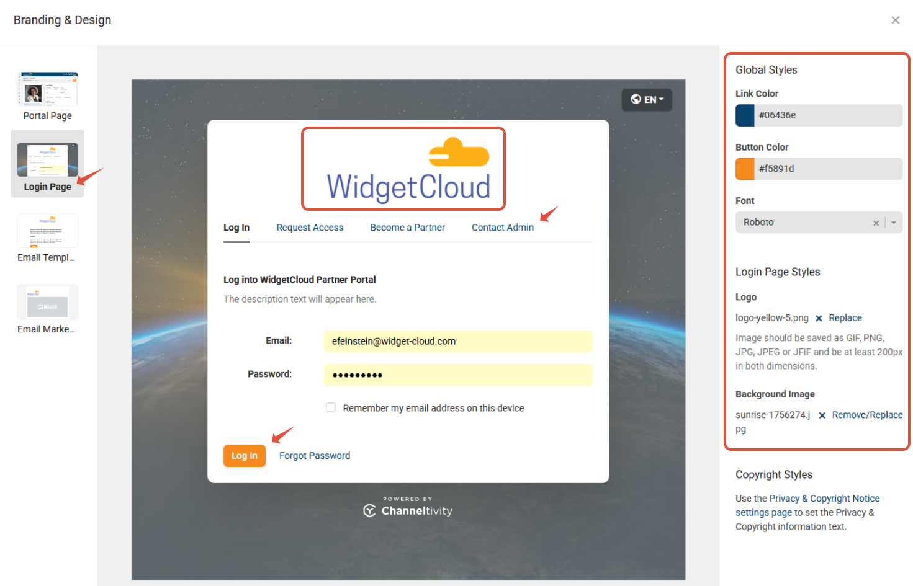Open the Link Color swatch
Image resolution: width=913 pixels, height=586 pixels.
[x=745, y=115]
